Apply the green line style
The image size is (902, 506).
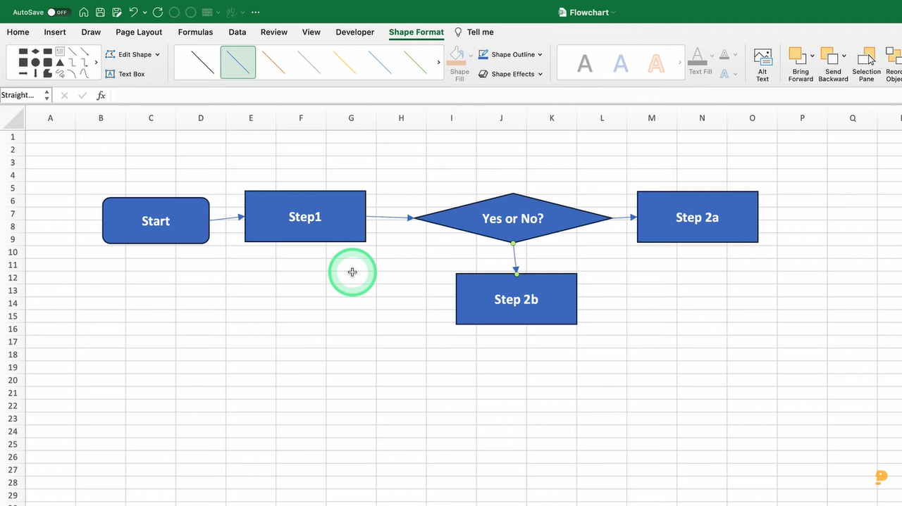(x=416, y=63)
